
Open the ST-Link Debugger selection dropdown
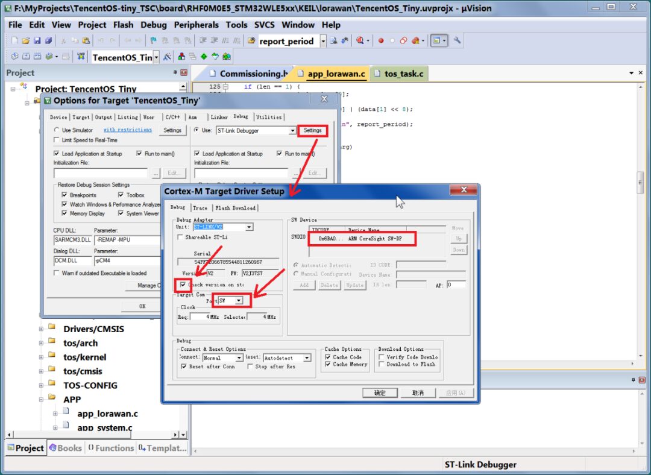[x=292, y=131]
